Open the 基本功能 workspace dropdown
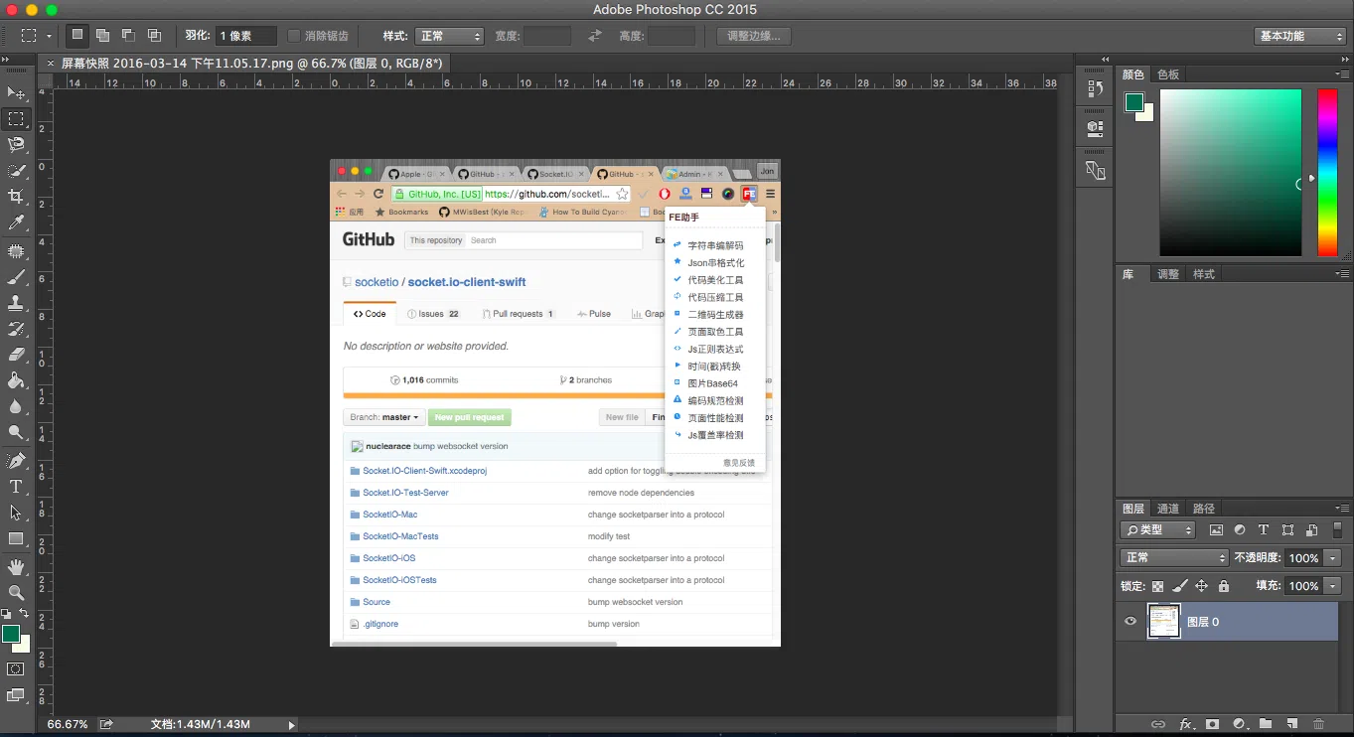This screenshot has height=737, width=1354. tap(1299, 36)
